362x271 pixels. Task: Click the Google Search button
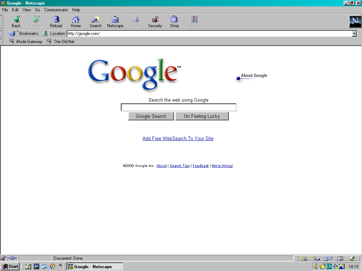coord(151,116)
